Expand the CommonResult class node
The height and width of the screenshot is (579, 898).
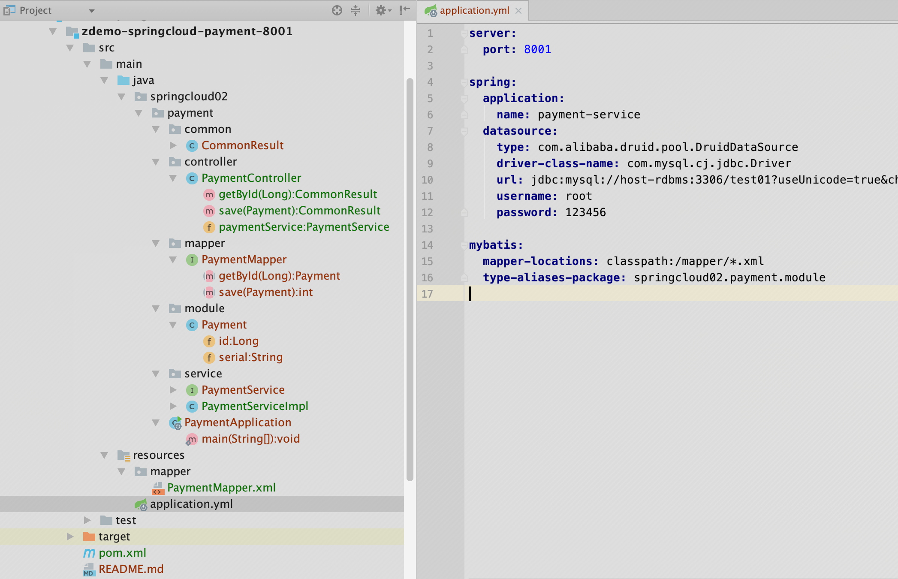173,146
